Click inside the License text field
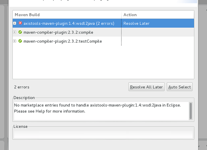207x150 pixels. 103,134
